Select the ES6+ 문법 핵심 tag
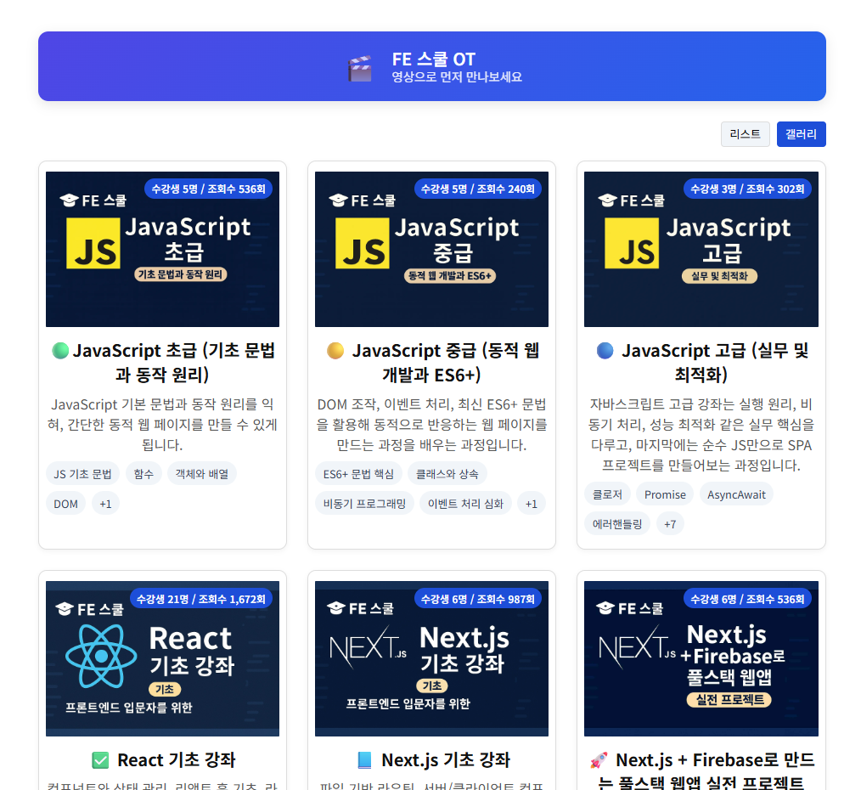 click(x=358, y=473)
